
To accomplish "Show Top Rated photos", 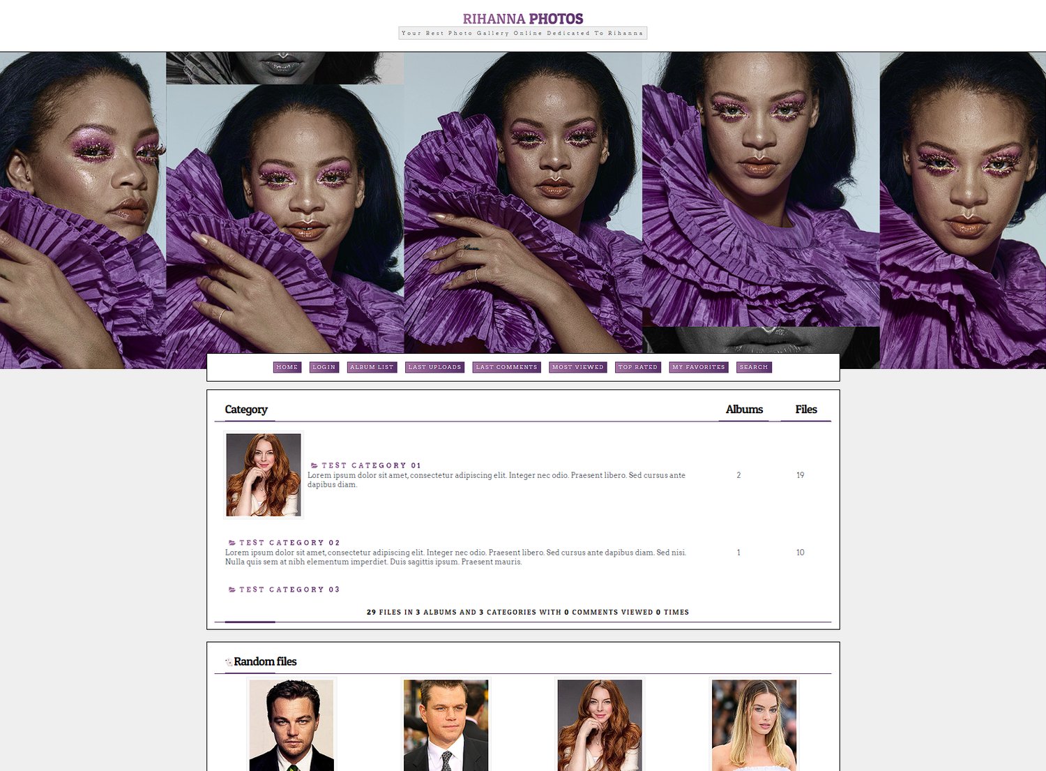I will 638,367.
